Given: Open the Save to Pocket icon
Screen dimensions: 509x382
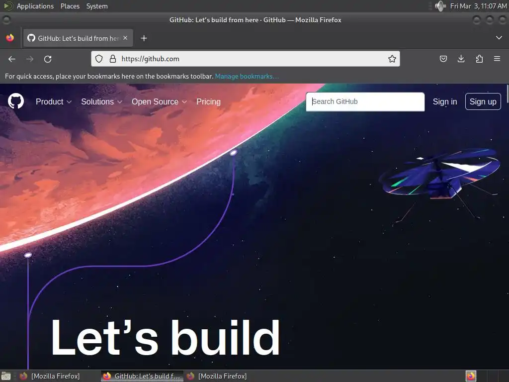Looking at the screenshot, I should 443,59.
